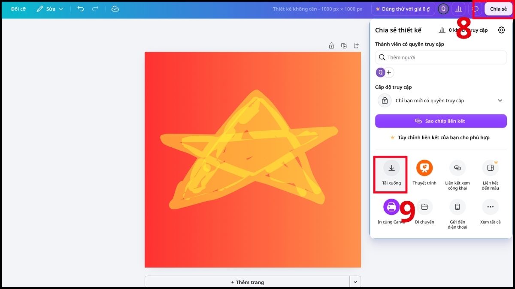
Task: Open In cùng Canva print icon
Action: [391, 207]
